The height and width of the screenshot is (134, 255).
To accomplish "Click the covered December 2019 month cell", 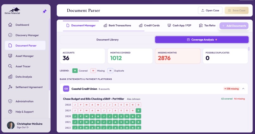I will 138,111.
